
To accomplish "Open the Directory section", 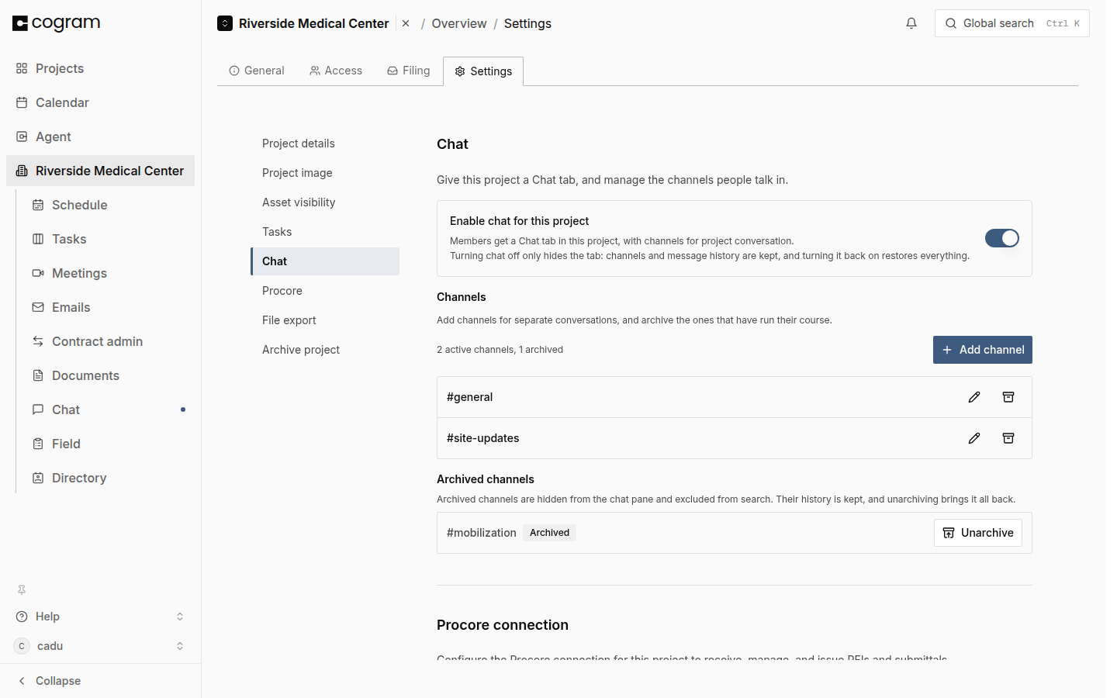I will (x=109, y=478).
